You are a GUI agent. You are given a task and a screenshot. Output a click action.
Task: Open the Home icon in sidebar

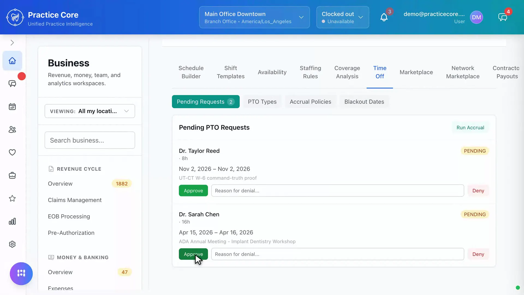[12, 61]
